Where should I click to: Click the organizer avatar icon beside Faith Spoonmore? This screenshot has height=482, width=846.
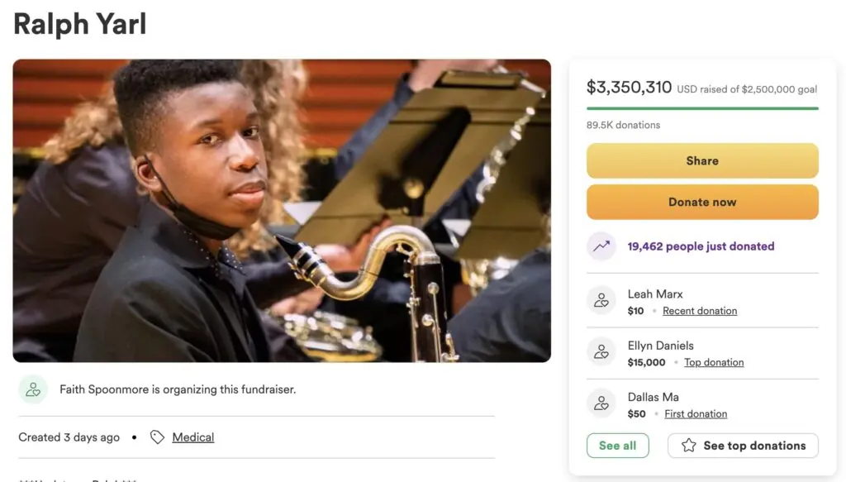[33, 389]
